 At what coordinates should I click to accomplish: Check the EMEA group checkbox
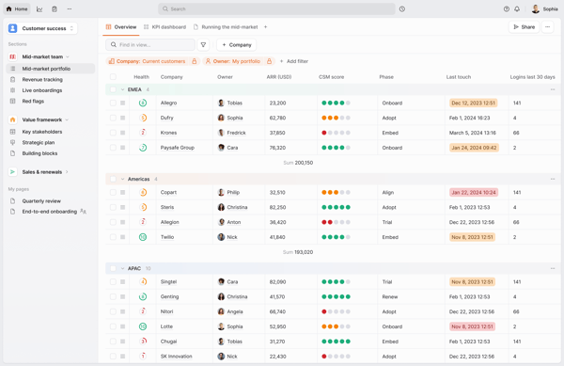113,89
